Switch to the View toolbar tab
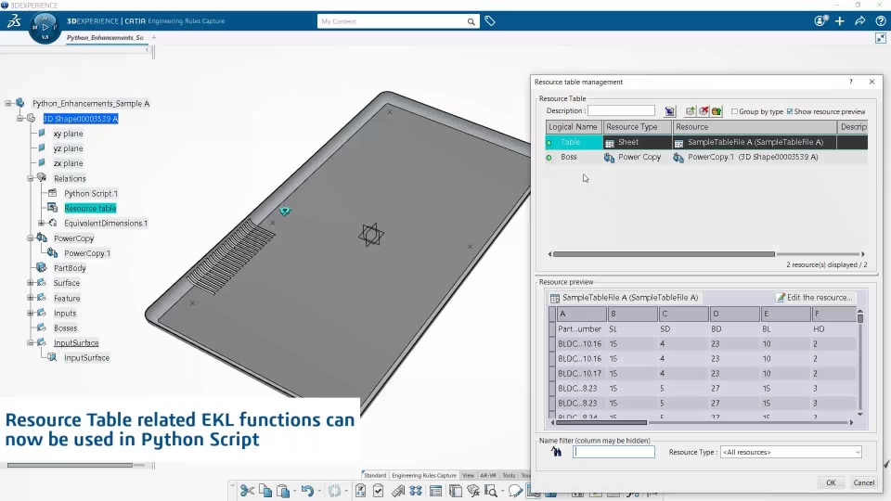This screenshot has height=501, width=891. [x=468, y=475]
